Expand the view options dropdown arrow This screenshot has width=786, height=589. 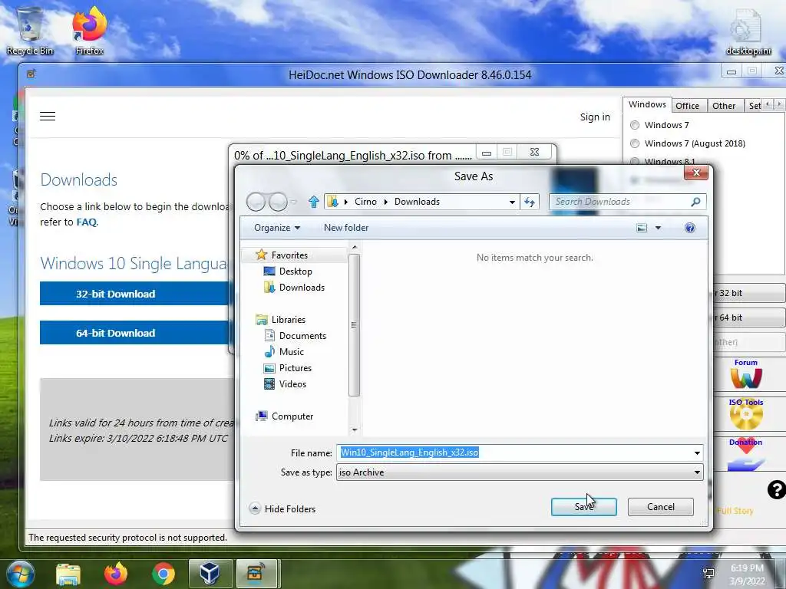658,228
